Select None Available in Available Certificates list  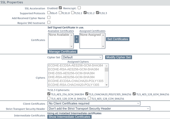[x=59, y=35]
